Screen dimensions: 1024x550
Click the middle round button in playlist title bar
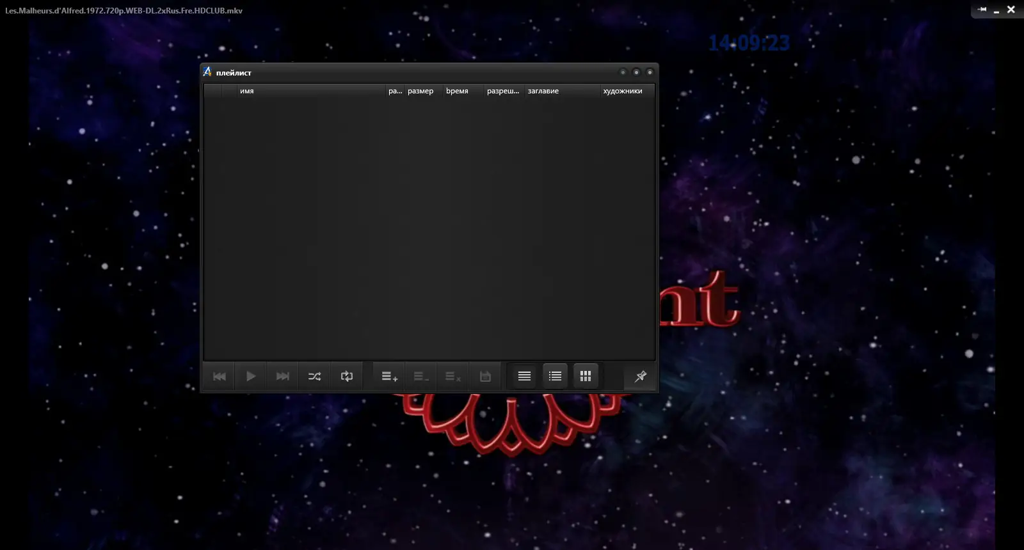pos(636,72)
